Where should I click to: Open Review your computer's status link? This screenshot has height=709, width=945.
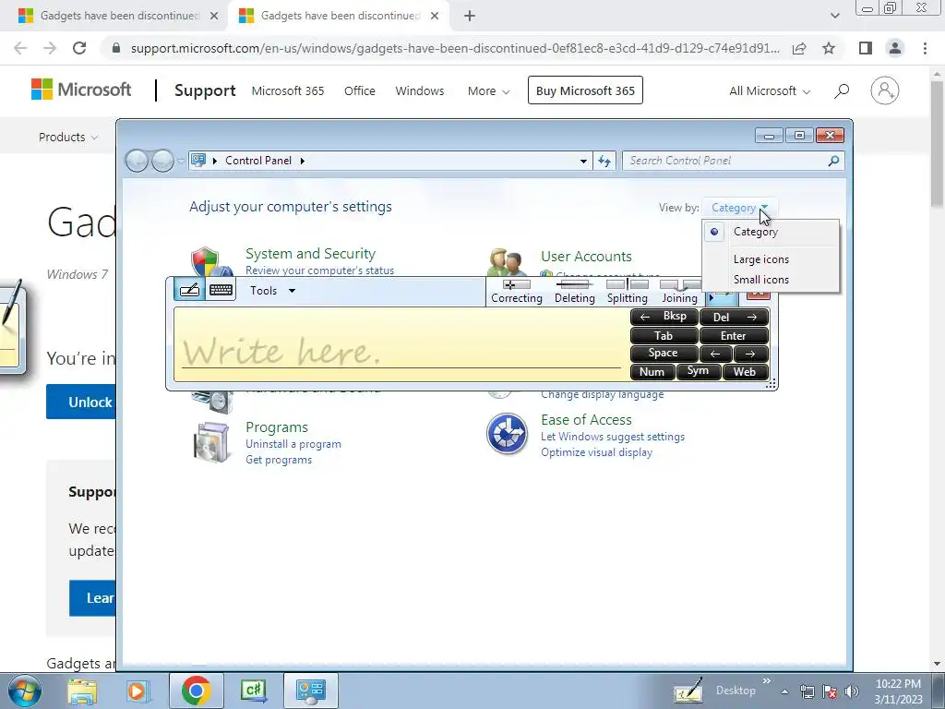(x=319, y=270)
